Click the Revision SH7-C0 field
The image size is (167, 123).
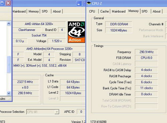pos(79,60)
